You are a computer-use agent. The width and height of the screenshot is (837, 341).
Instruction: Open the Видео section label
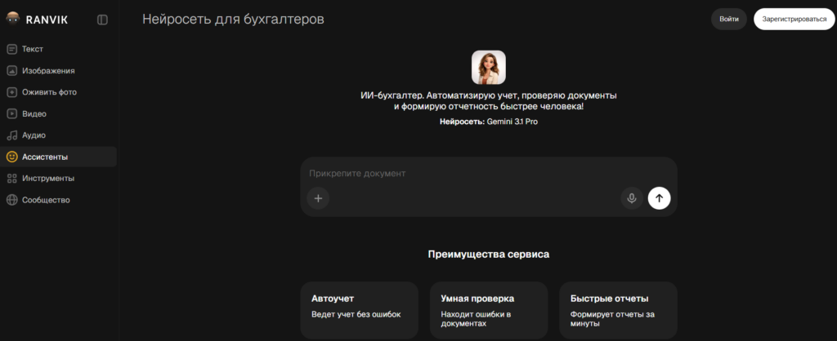(34, 113)
